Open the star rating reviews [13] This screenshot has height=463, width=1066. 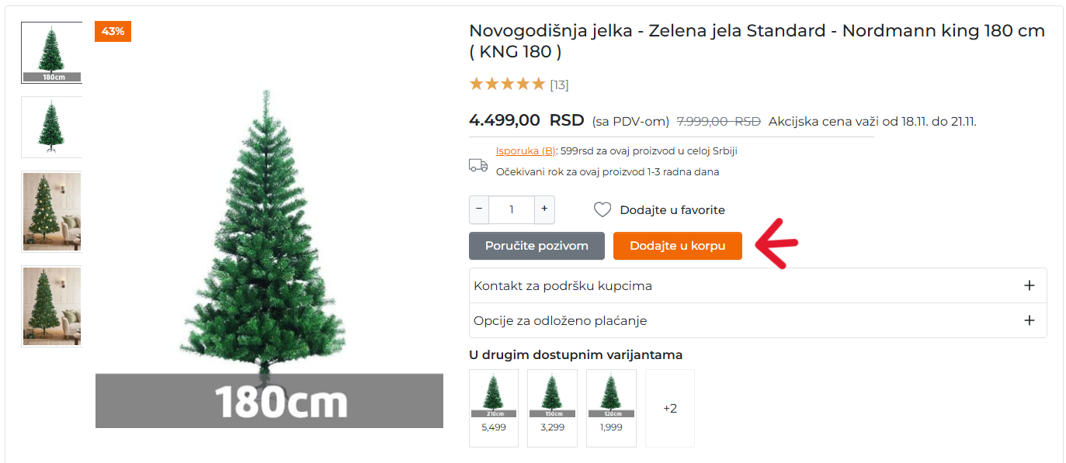[519, 85]
